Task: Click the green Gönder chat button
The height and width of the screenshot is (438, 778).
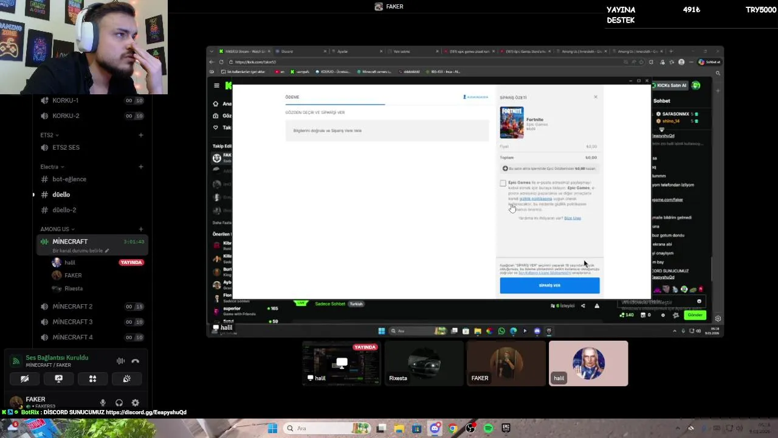Action: tap(695, 315)
